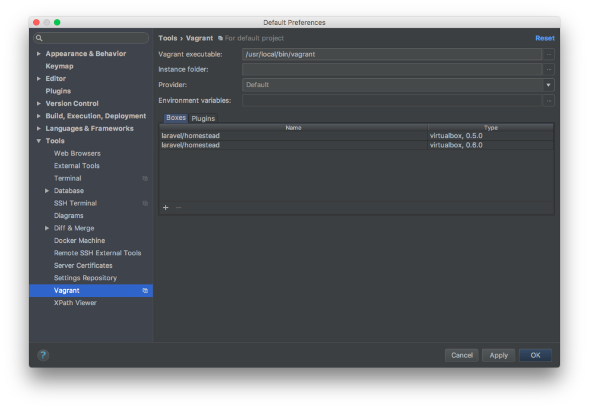Browse for an Instance folder

(549, 69)
